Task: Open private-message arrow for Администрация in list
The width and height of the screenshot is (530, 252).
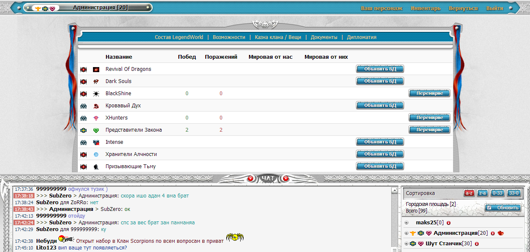Action: pos(406,233)
